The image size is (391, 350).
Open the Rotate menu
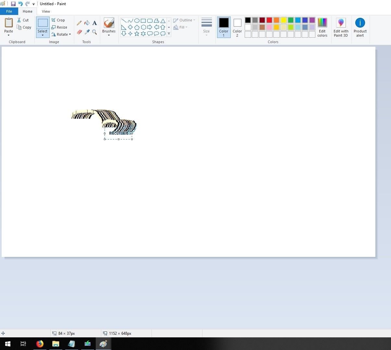[61, 34]
